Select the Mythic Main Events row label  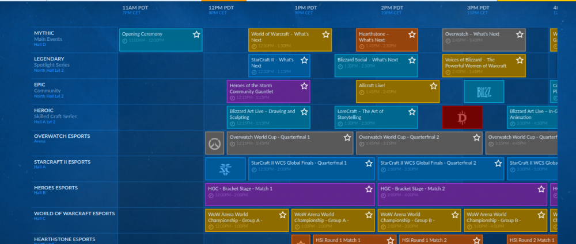click(48, 39)
